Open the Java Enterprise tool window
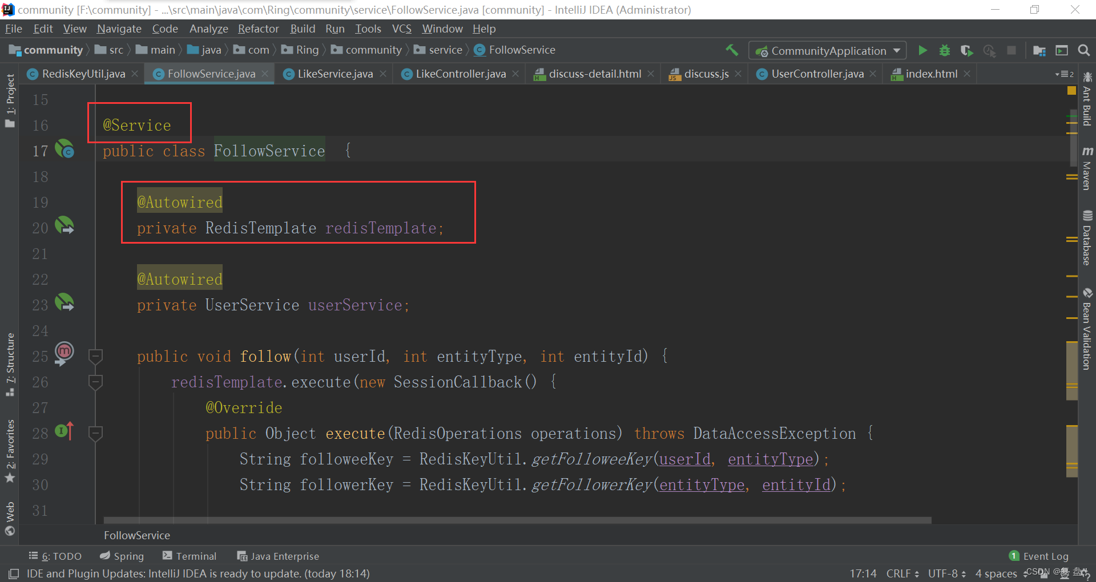1096x582 pixels. (x=278, y=556)
